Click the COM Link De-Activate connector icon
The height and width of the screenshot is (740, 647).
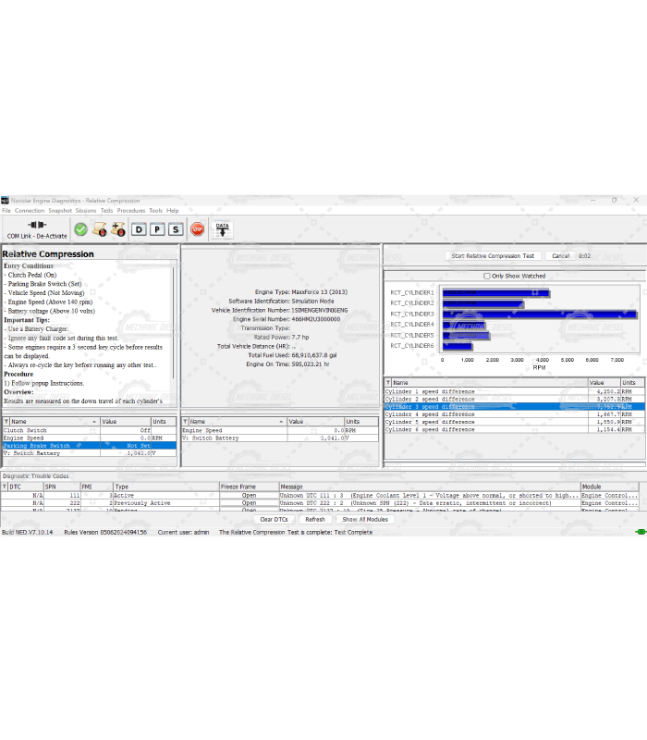click(37, 226)
